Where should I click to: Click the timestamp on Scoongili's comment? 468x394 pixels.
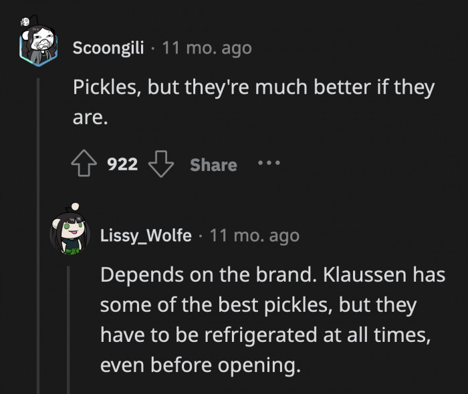(x=207, y=48)
